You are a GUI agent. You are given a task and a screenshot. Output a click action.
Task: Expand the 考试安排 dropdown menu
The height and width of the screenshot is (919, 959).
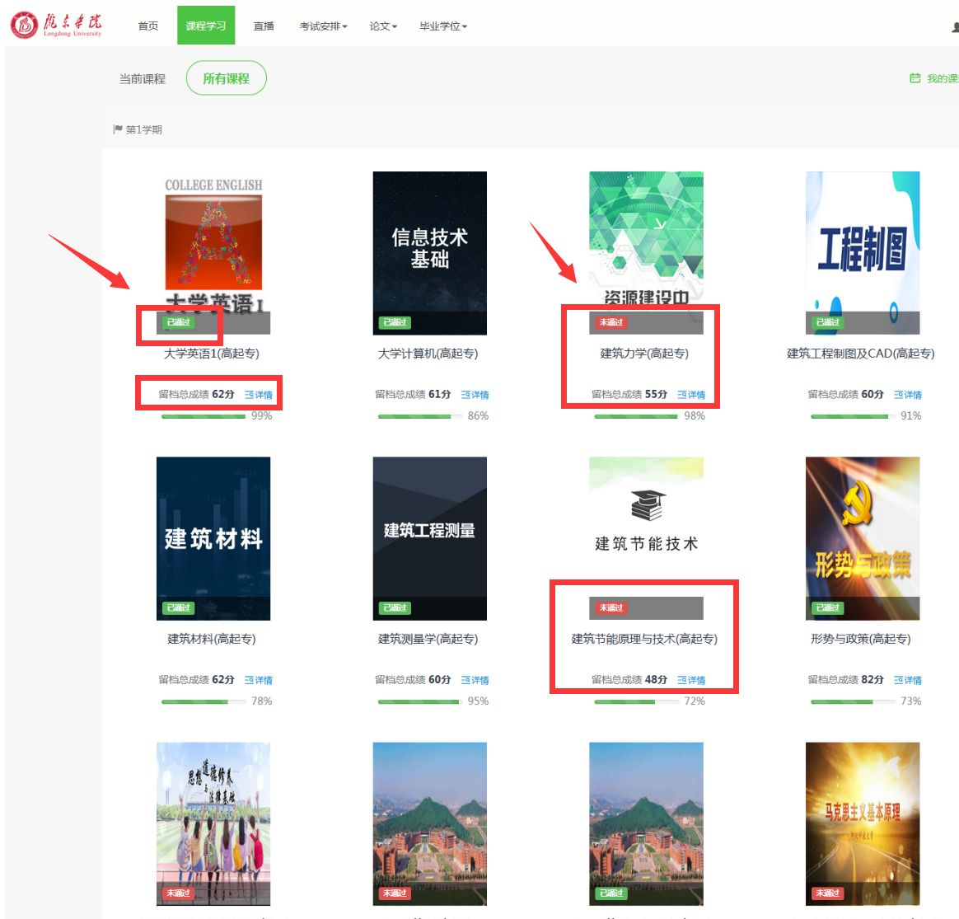pyautogui.click(x=323, y=26)
